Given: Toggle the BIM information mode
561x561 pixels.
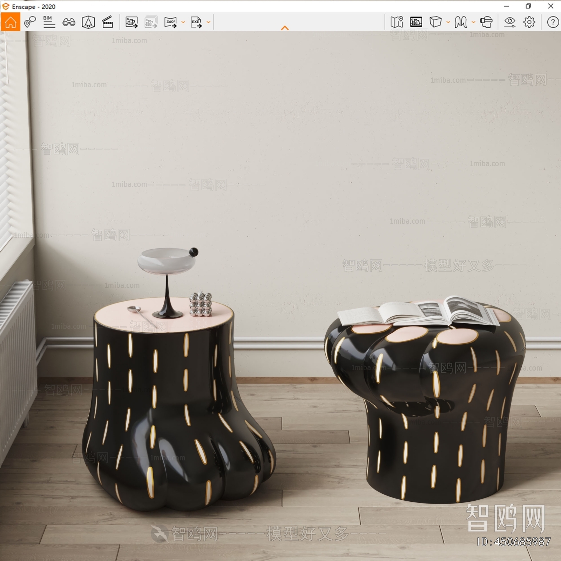Looking at the screenshot, I should 49,22.
